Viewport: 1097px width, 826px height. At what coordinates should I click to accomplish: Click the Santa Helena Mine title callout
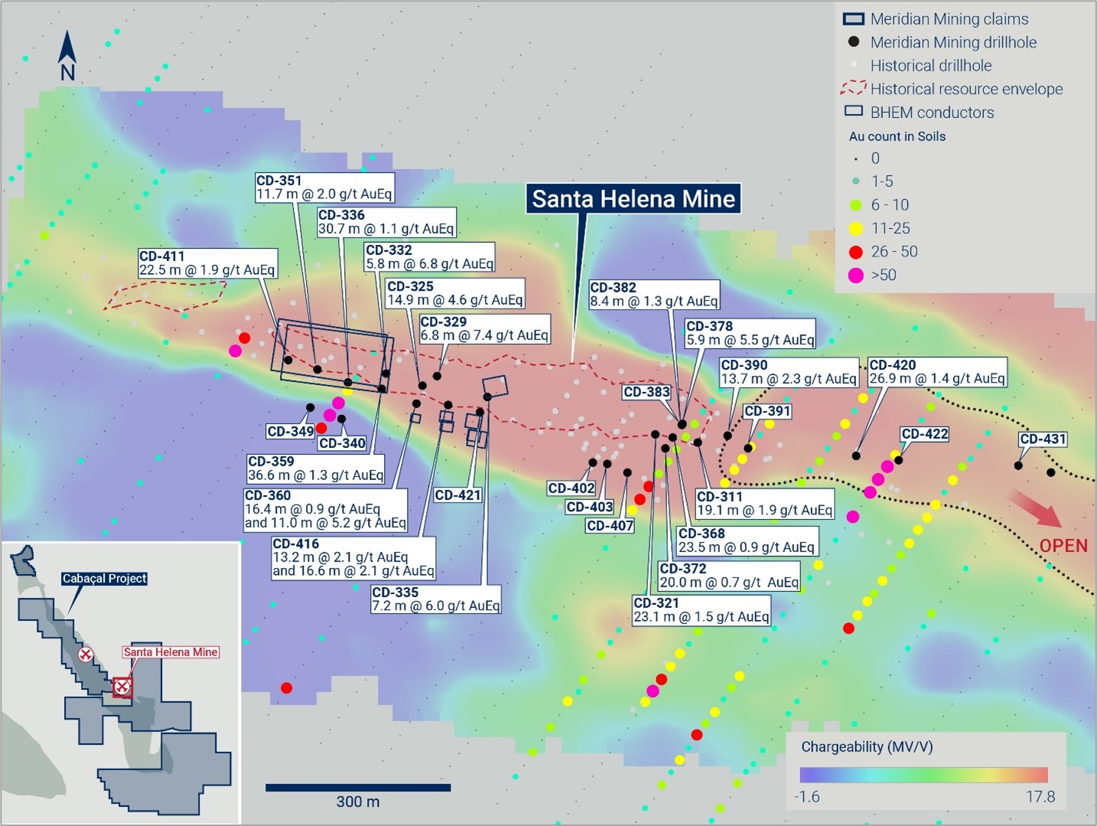pyautogui.click(x=633, y=199)
